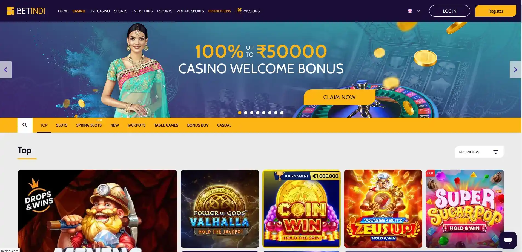This screenshot has height=252, width=522.
Task: Open the Live Casino menu item
Action: [x=100, y=11]
